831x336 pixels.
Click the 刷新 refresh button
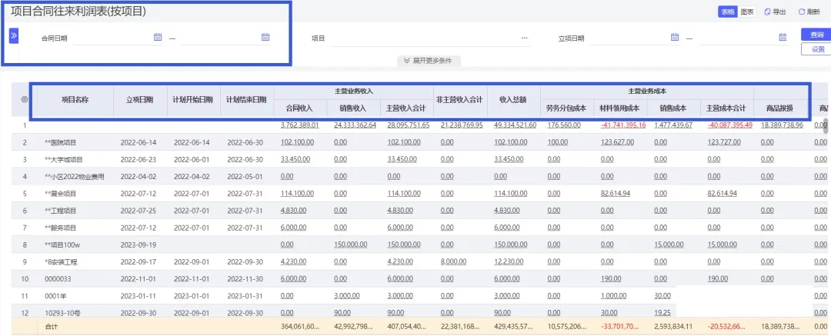click(809, 12)
